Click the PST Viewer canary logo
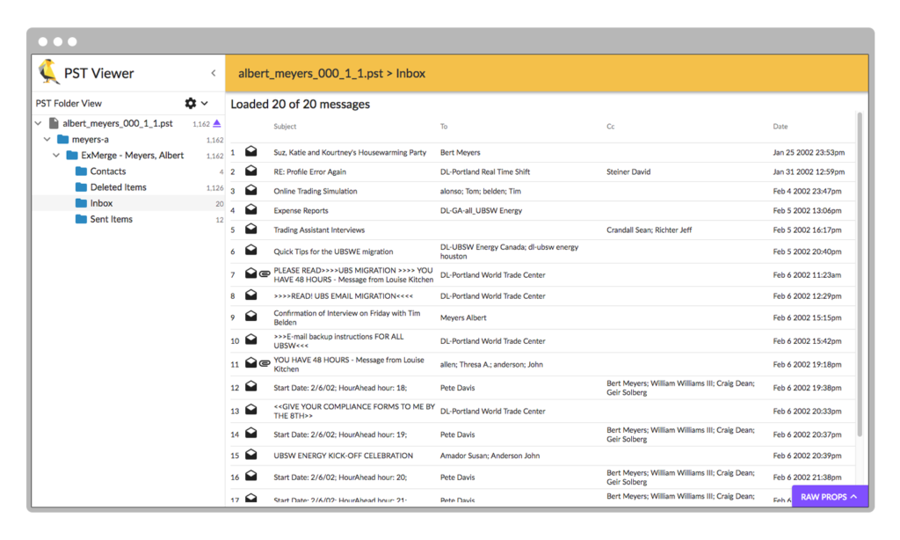Screen dimensions: 900x540 [46, 72]
